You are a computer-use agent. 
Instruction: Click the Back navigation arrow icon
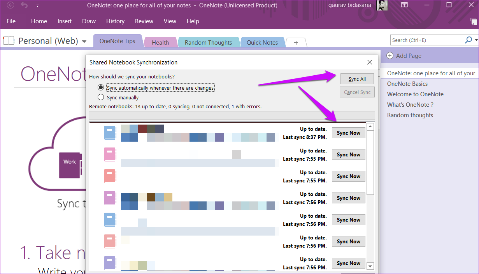click(10, 5)
